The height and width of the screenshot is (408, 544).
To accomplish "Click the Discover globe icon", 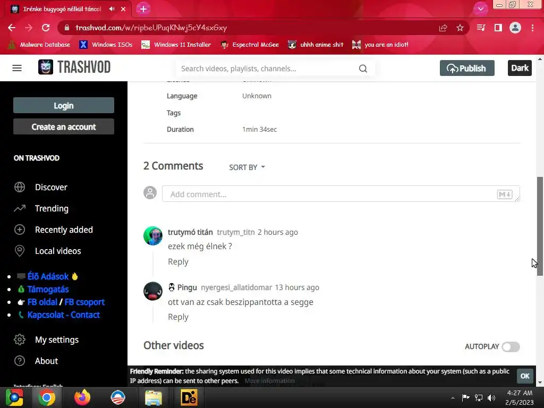I will [x=20, y=187].
